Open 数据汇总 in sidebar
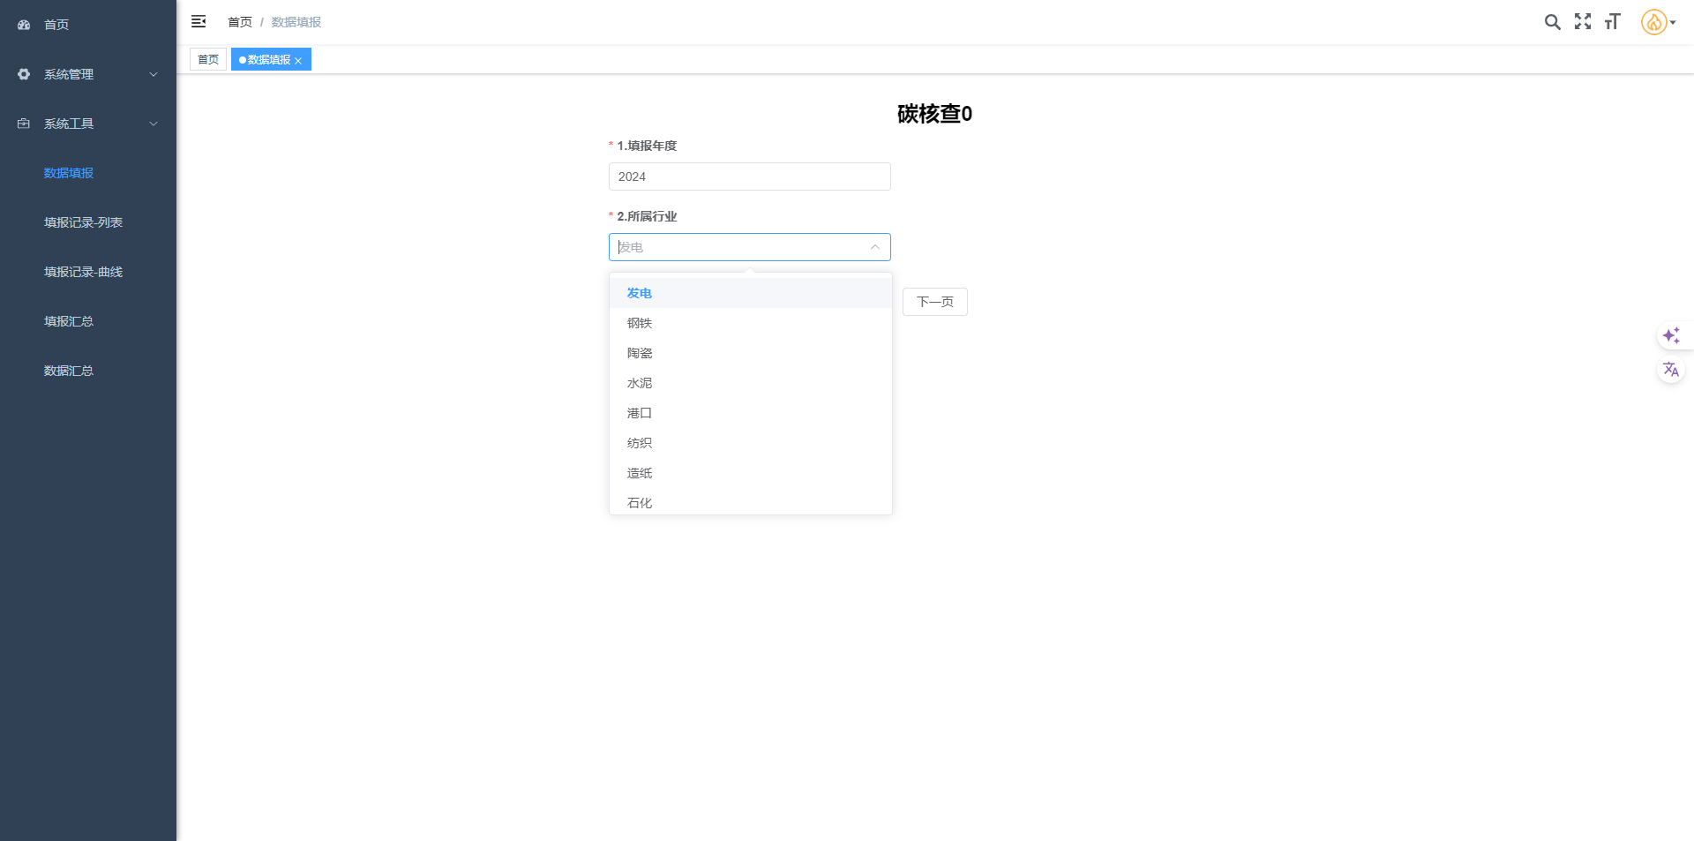Viewport: 1694px width, 841px height. (x=88, y=371)
